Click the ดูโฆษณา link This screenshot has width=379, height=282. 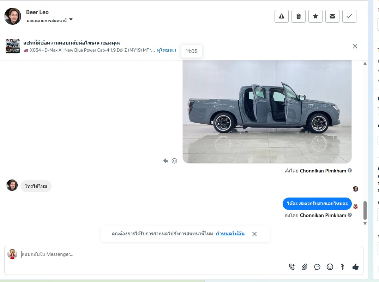tap(167, 50)
